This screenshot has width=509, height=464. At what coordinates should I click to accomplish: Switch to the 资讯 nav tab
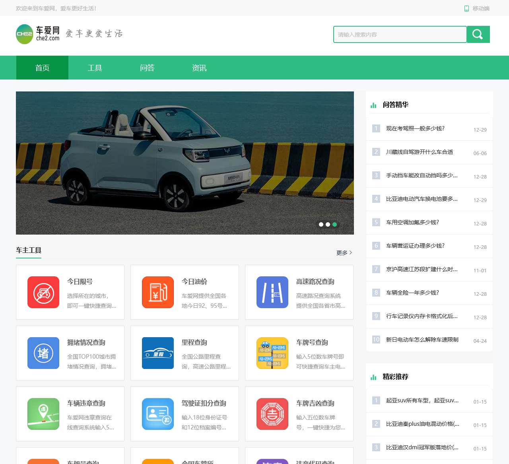199,68
